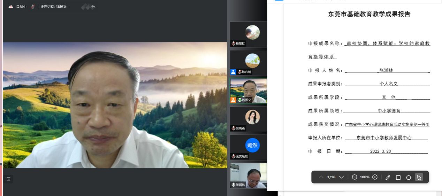
Task: Click the date 2022.3.20 in document
Action: pyautogui.click(x=381, y=152)
